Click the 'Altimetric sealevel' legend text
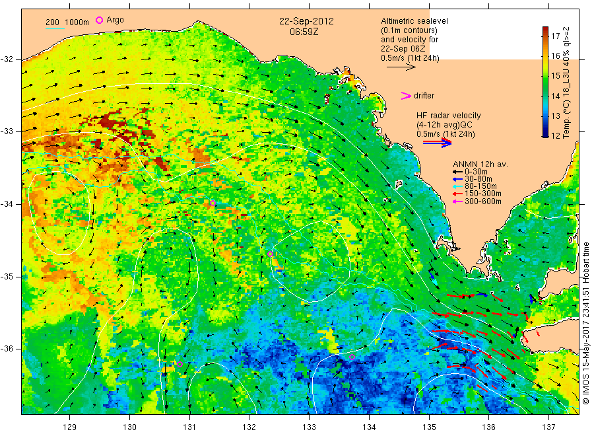Screen dimensions: 594x436 pyautogui.click(x=414, y=21)
